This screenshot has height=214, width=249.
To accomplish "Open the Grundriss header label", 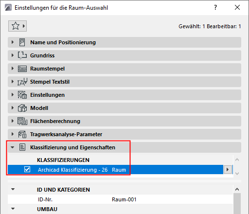I will pyautogui.click(x=42, y=55).
